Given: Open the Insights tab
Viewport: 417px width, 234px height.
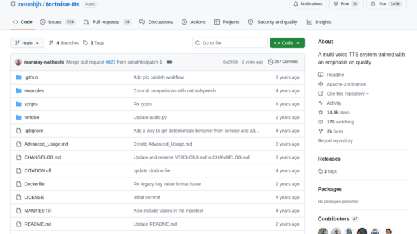Looking at the screenshot, I should coord(319,22).
